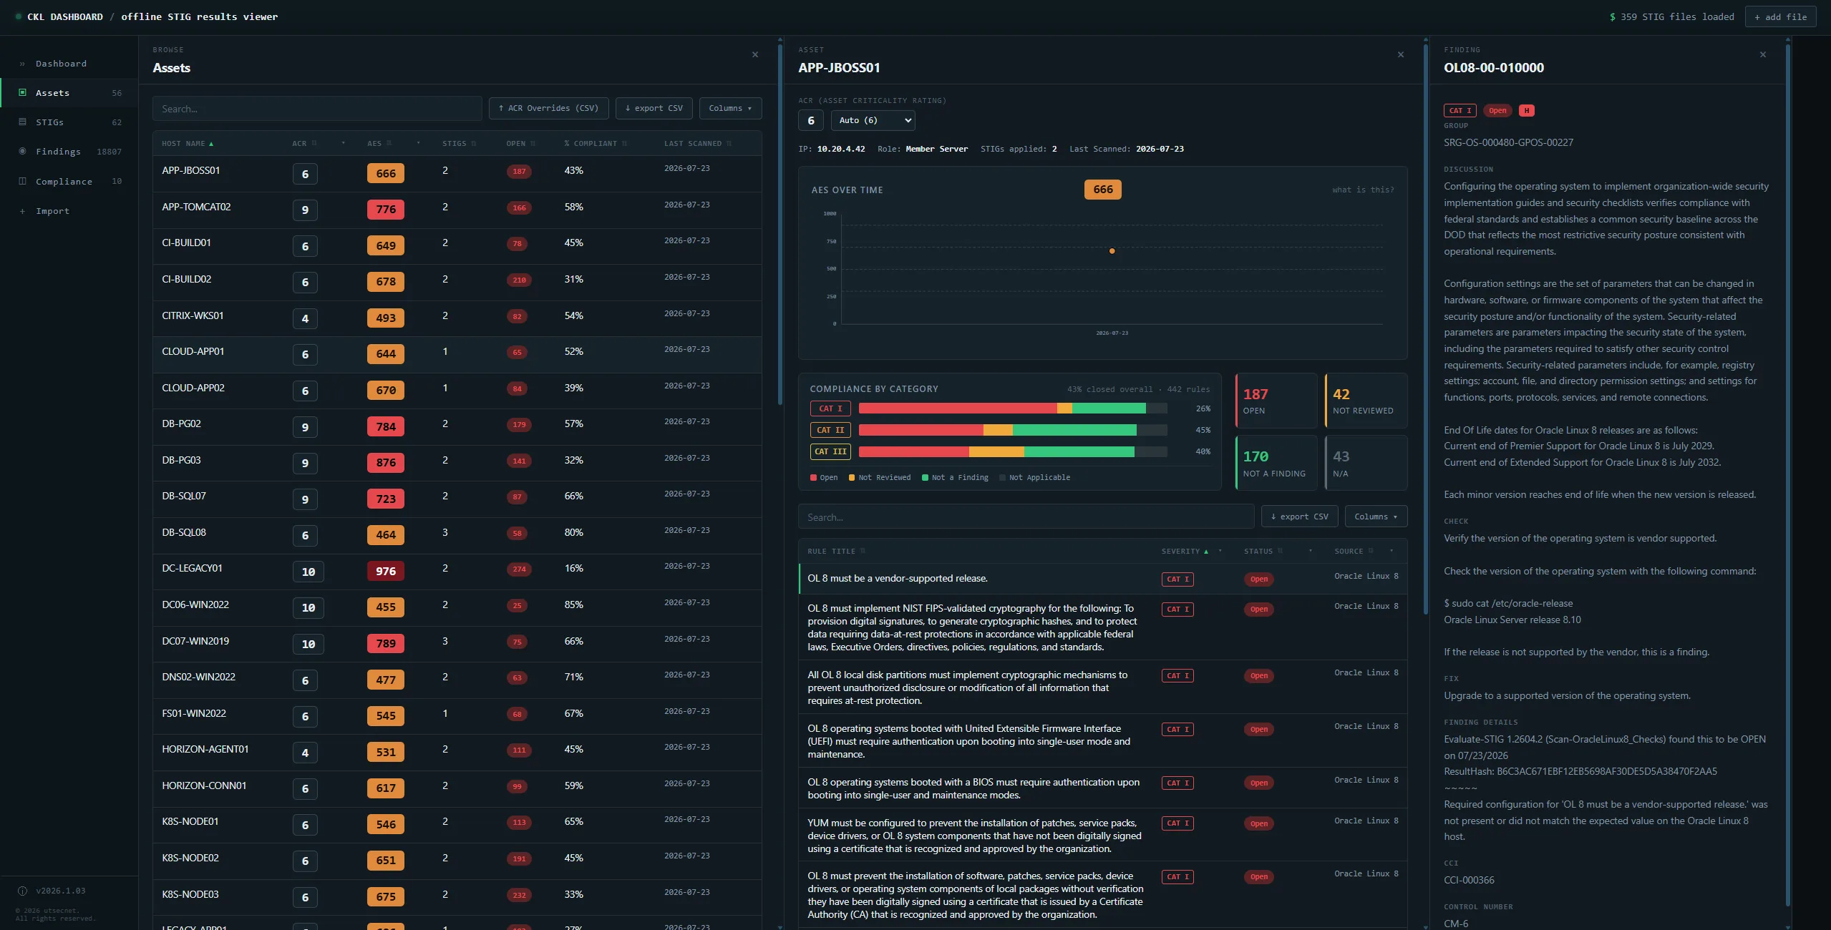The width and height of the screenshot is (1831, 930).
Task: Click the Assets panel search field
Action: pyautogui.click(x=317, y=109)
